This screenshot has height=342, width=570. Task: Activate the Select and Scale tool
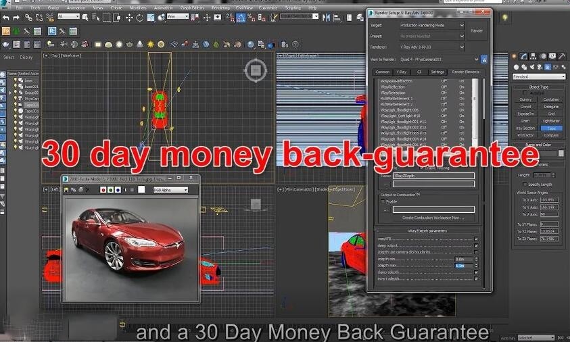coord(151,17)
